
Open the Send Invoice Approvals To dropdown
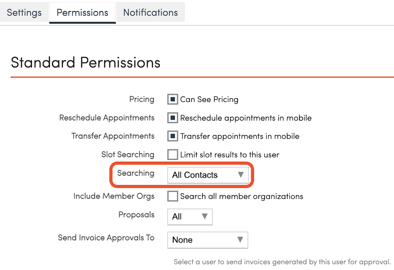208,240
